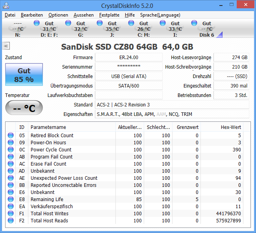Open the Hilfe menu
Screen dimensions: 256x233
(x=130, y=15)
